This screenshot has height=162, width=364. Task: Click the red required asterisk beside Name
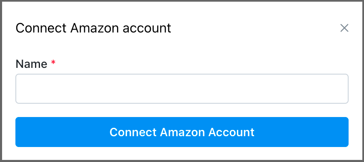coord(53,62)
